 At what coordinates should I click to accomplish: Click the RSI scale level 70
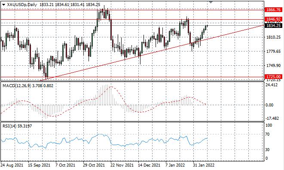(x=267, y=134)
